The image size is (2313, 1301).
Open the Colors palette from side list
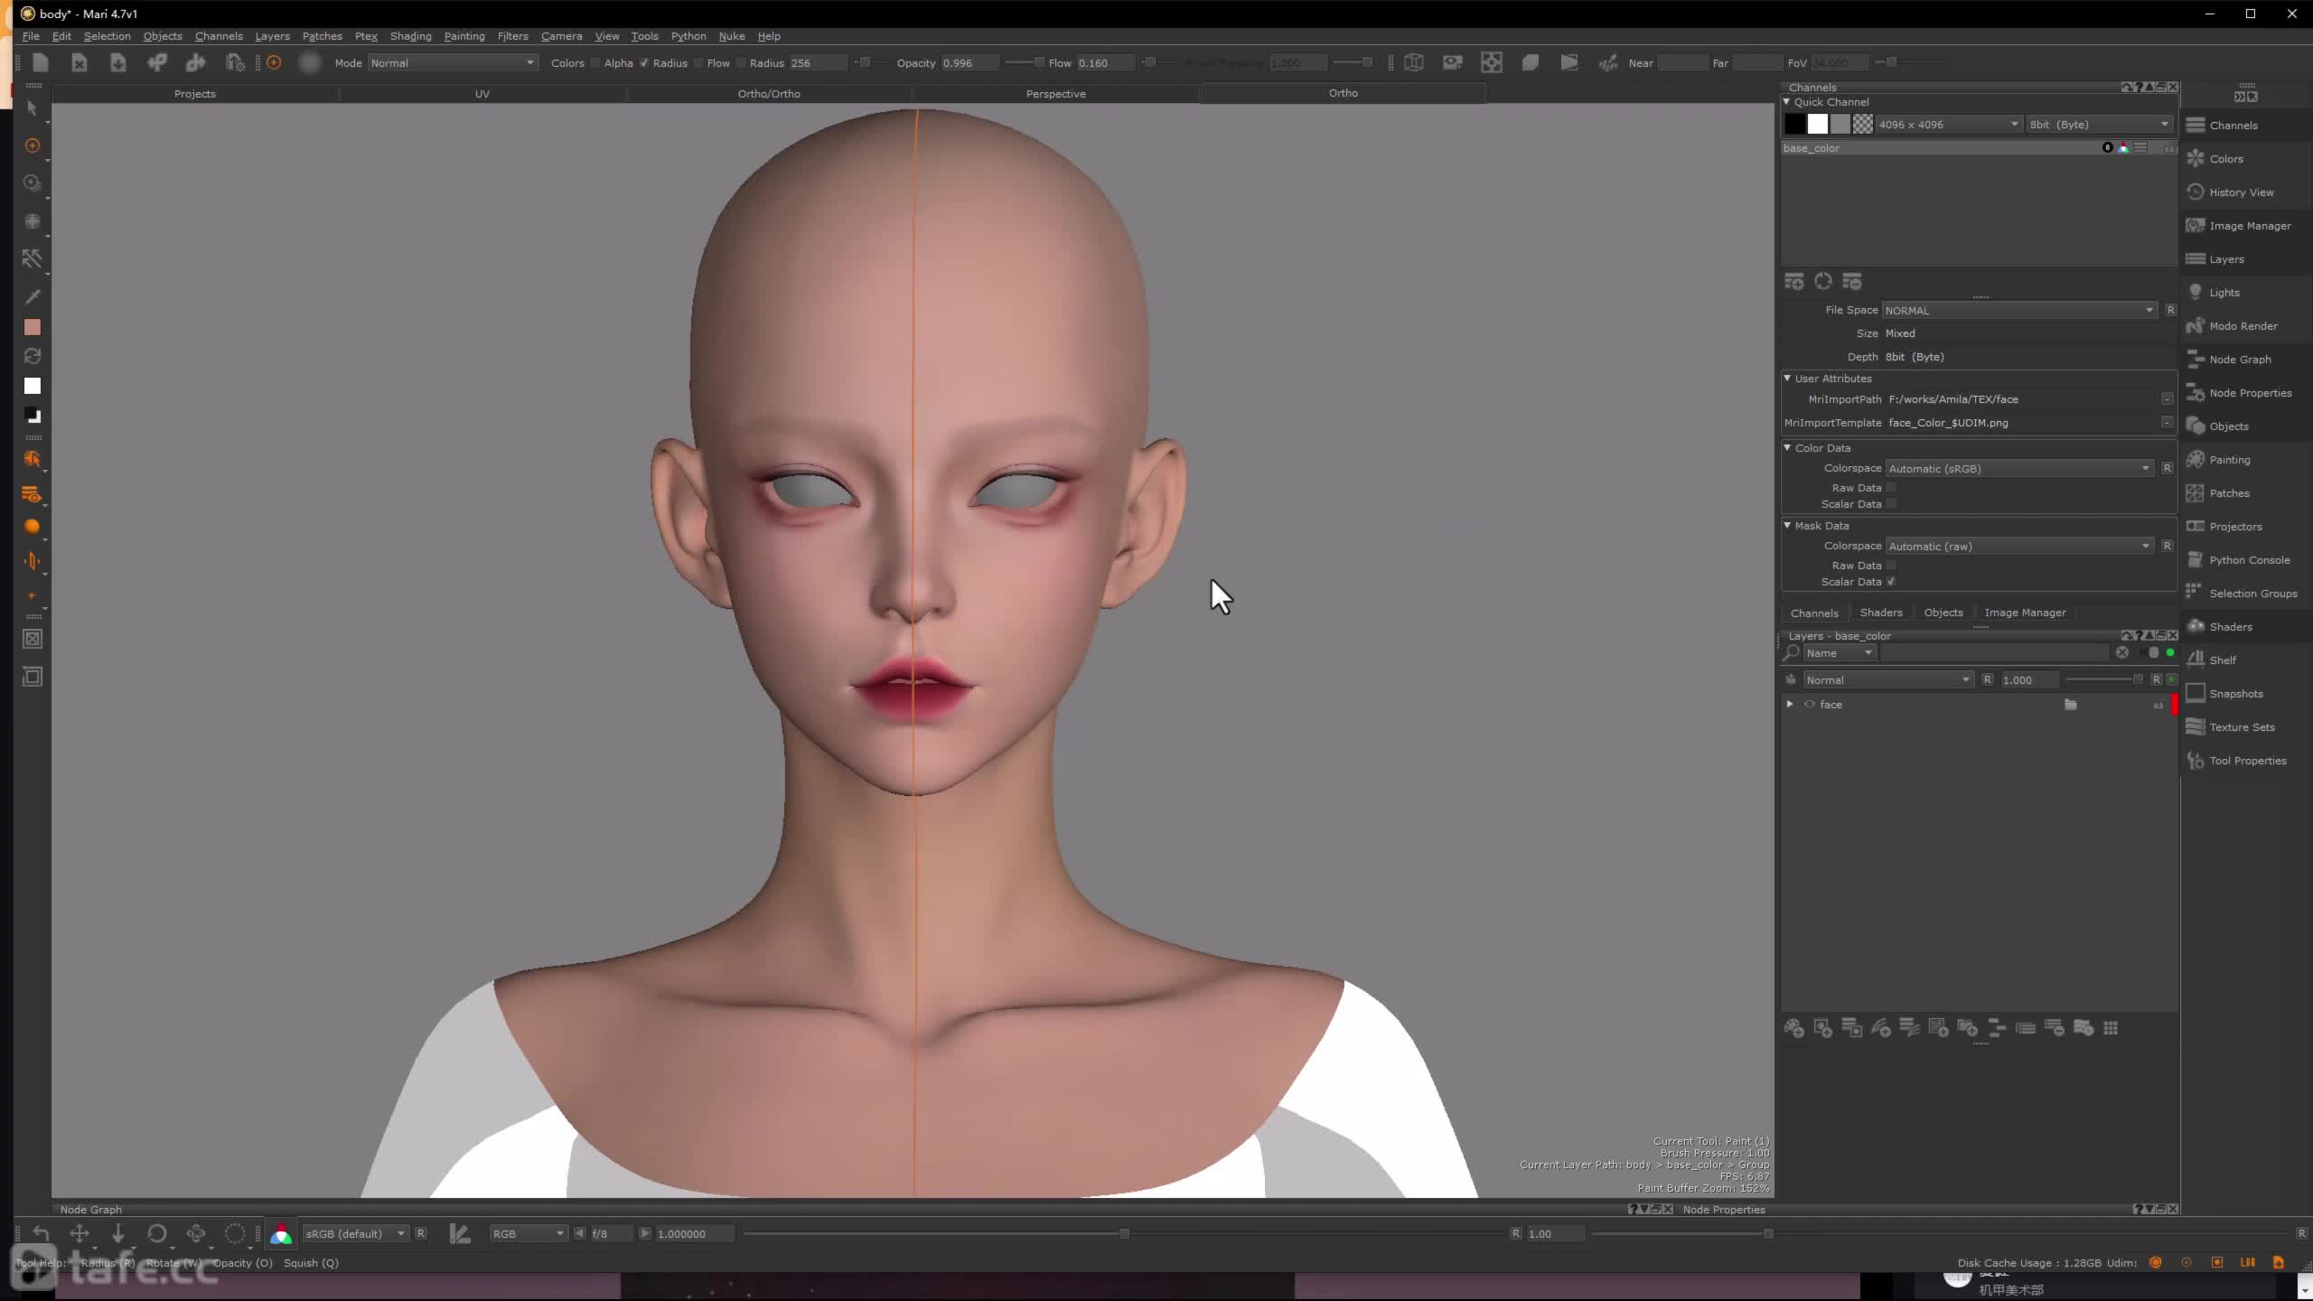tap(2226, 159)
